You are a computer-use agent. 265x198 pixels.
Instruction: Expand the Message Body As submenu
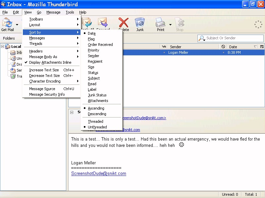(x=51, y=57)
